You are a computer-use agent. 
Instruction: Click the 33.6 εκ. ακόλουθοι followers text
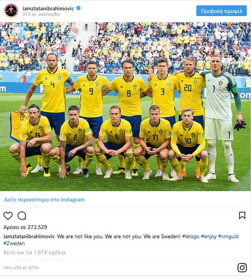click(41, 14)
